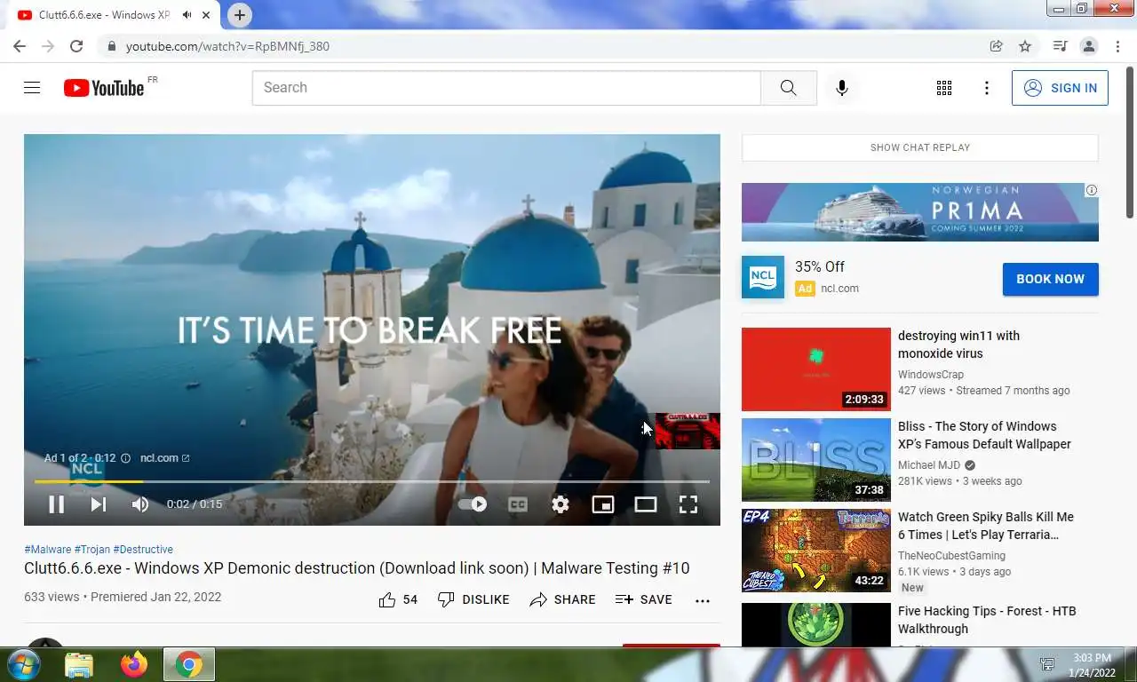Skip to the next video
The width and height of the screenshot is (1137, 682).
(99, 504)
